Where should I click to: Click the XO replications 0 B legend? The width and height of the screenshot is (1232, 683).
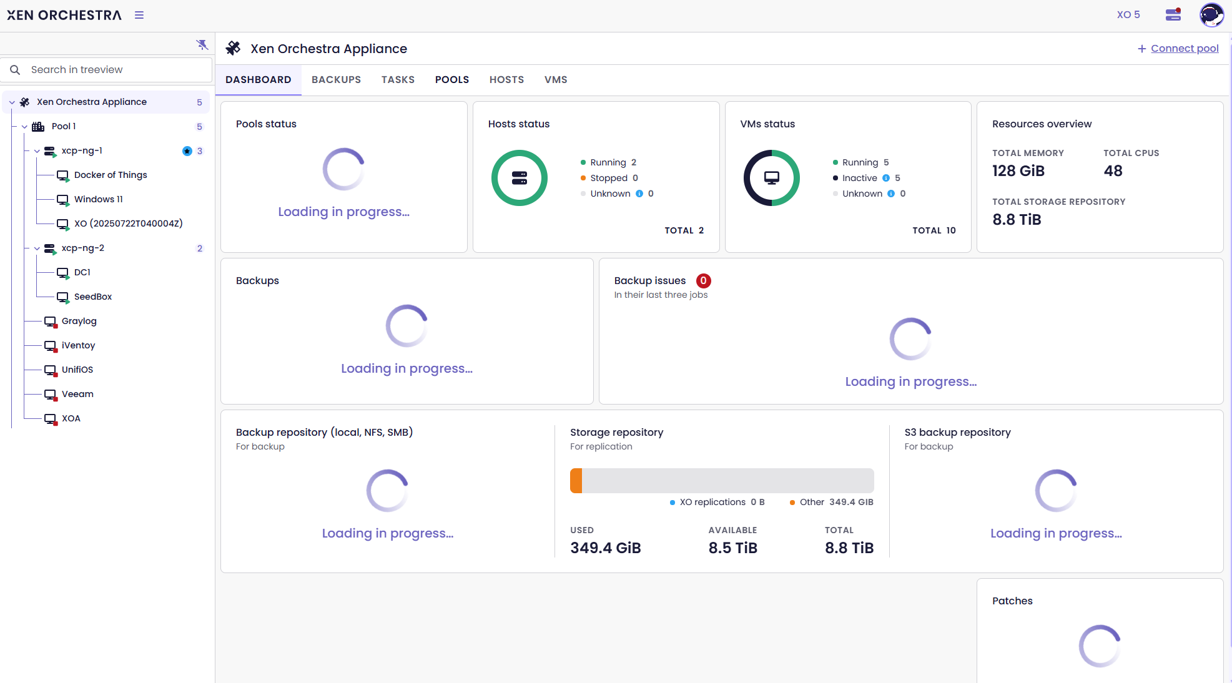(717, 503)
